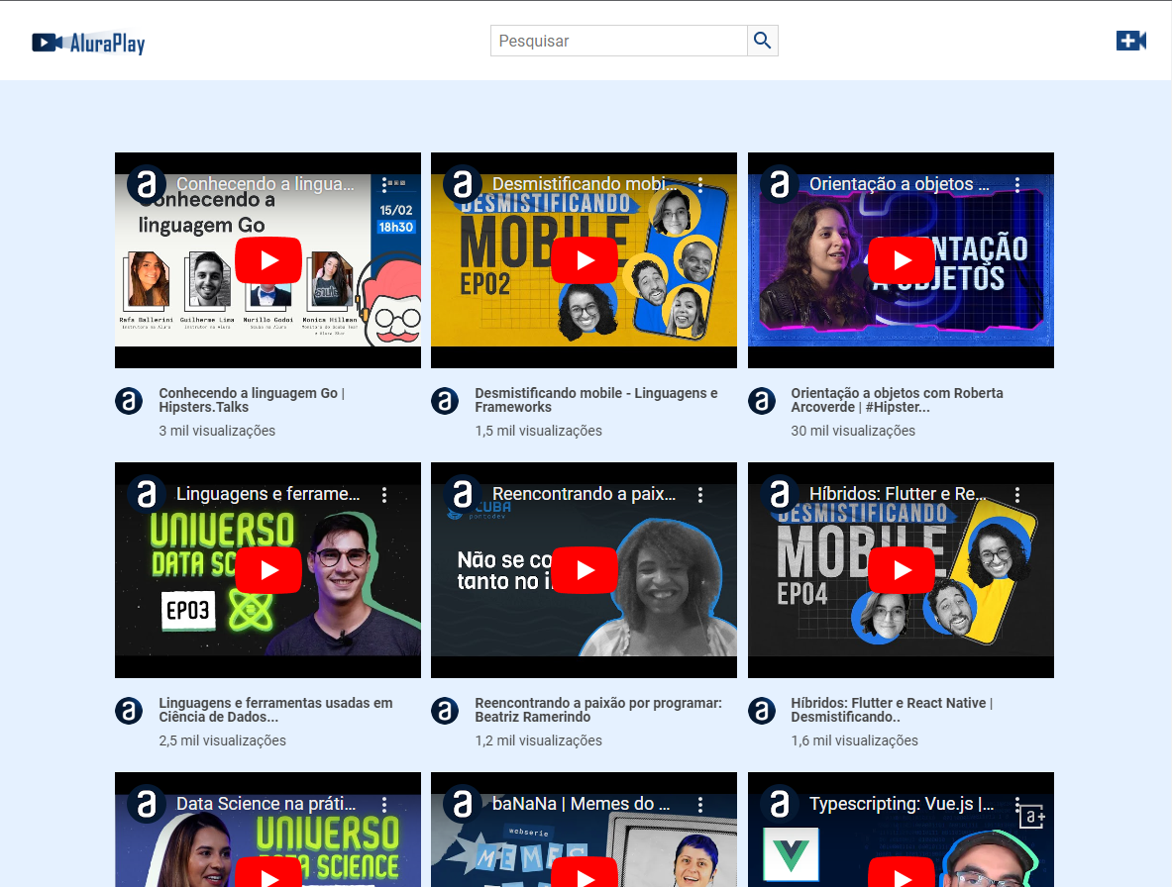This screenshot has width=1172, height=887.
Task: Open embed title link baNaNa | Memes do ...
Action: [581, 804]
